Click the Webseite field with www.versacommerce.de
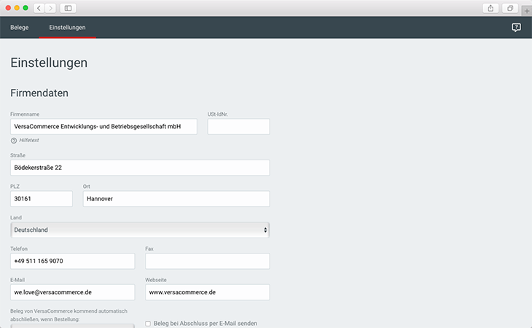Viewport: 532px width, 328px height. (x=207, y=292)
